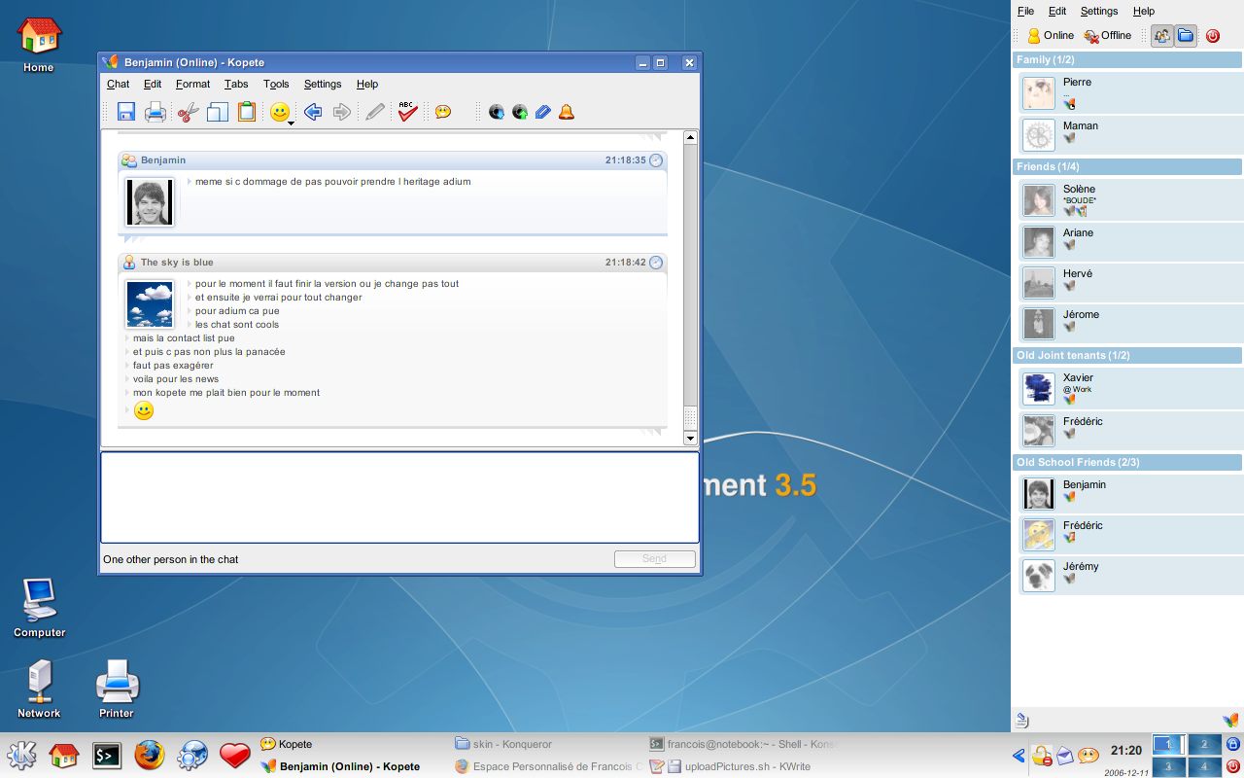Click the orange bell notification icon

click(x=567, y=112)
